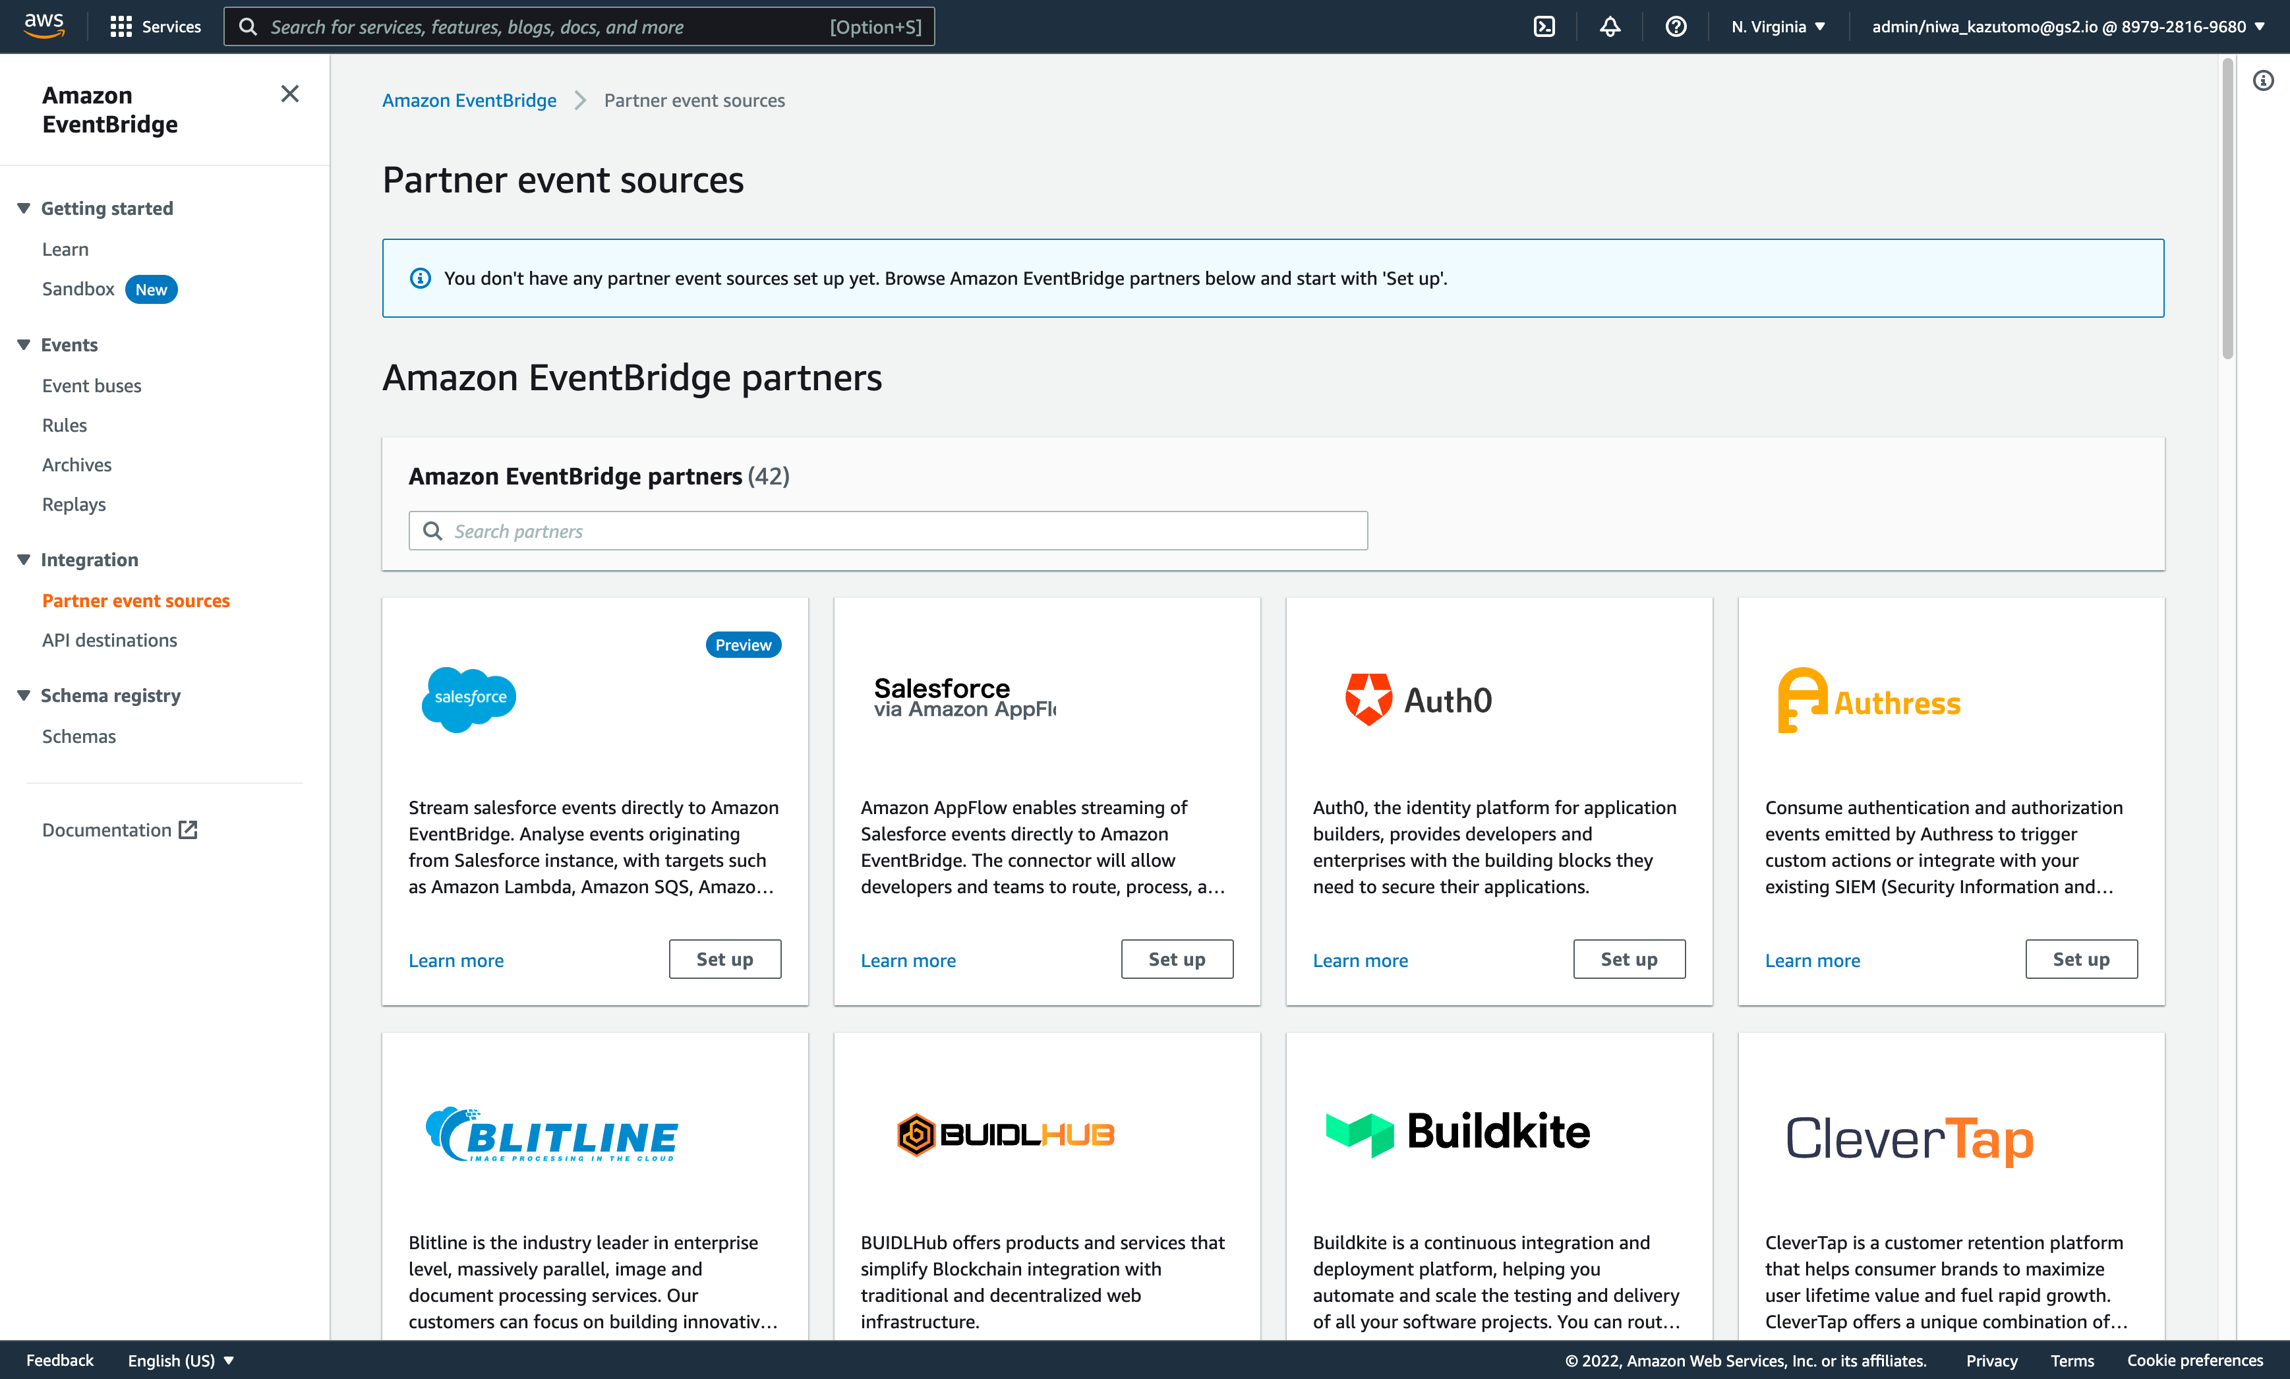Image resolution: width=2290 pixels, height=1379 pixels.
Task: Click the Salesforce via Amazon AppFlow logo
Action: pos(964,698)
